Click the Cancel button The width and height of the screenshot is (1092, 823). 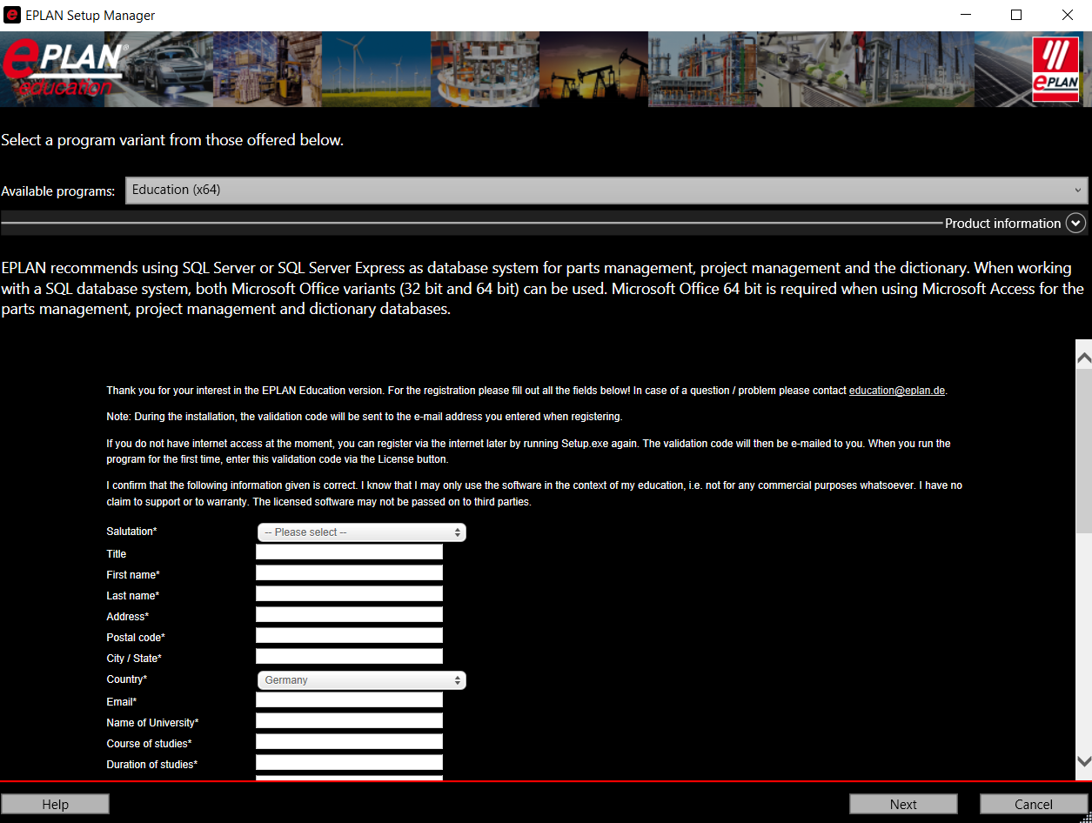[x=1034, y=804]
